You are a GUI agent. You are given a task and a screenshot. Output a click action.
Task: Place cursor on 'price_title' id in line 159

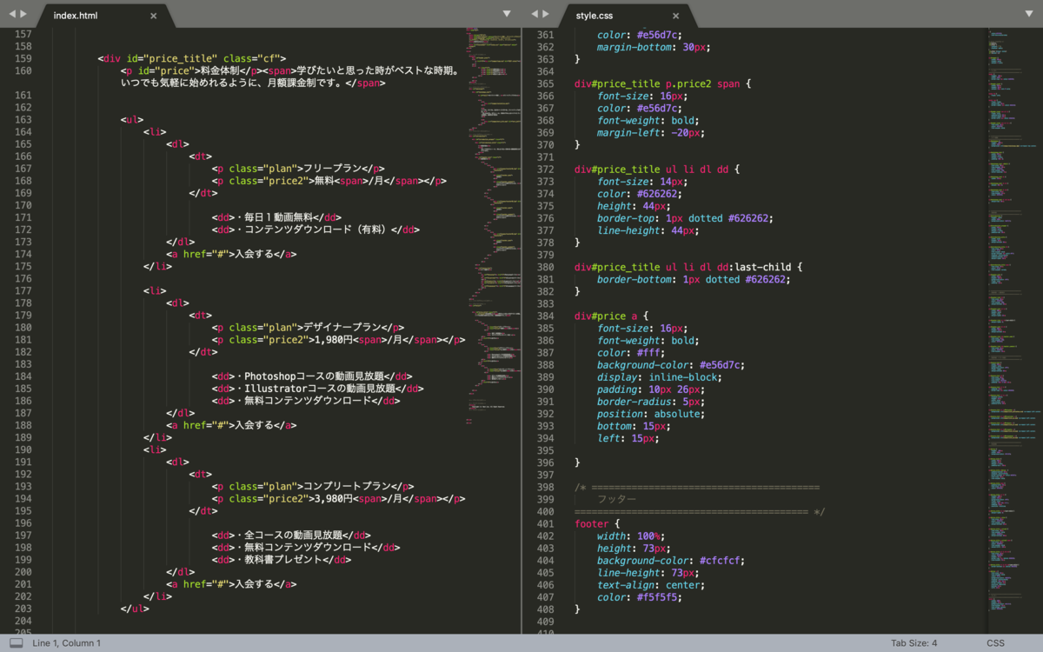[179, 58]
